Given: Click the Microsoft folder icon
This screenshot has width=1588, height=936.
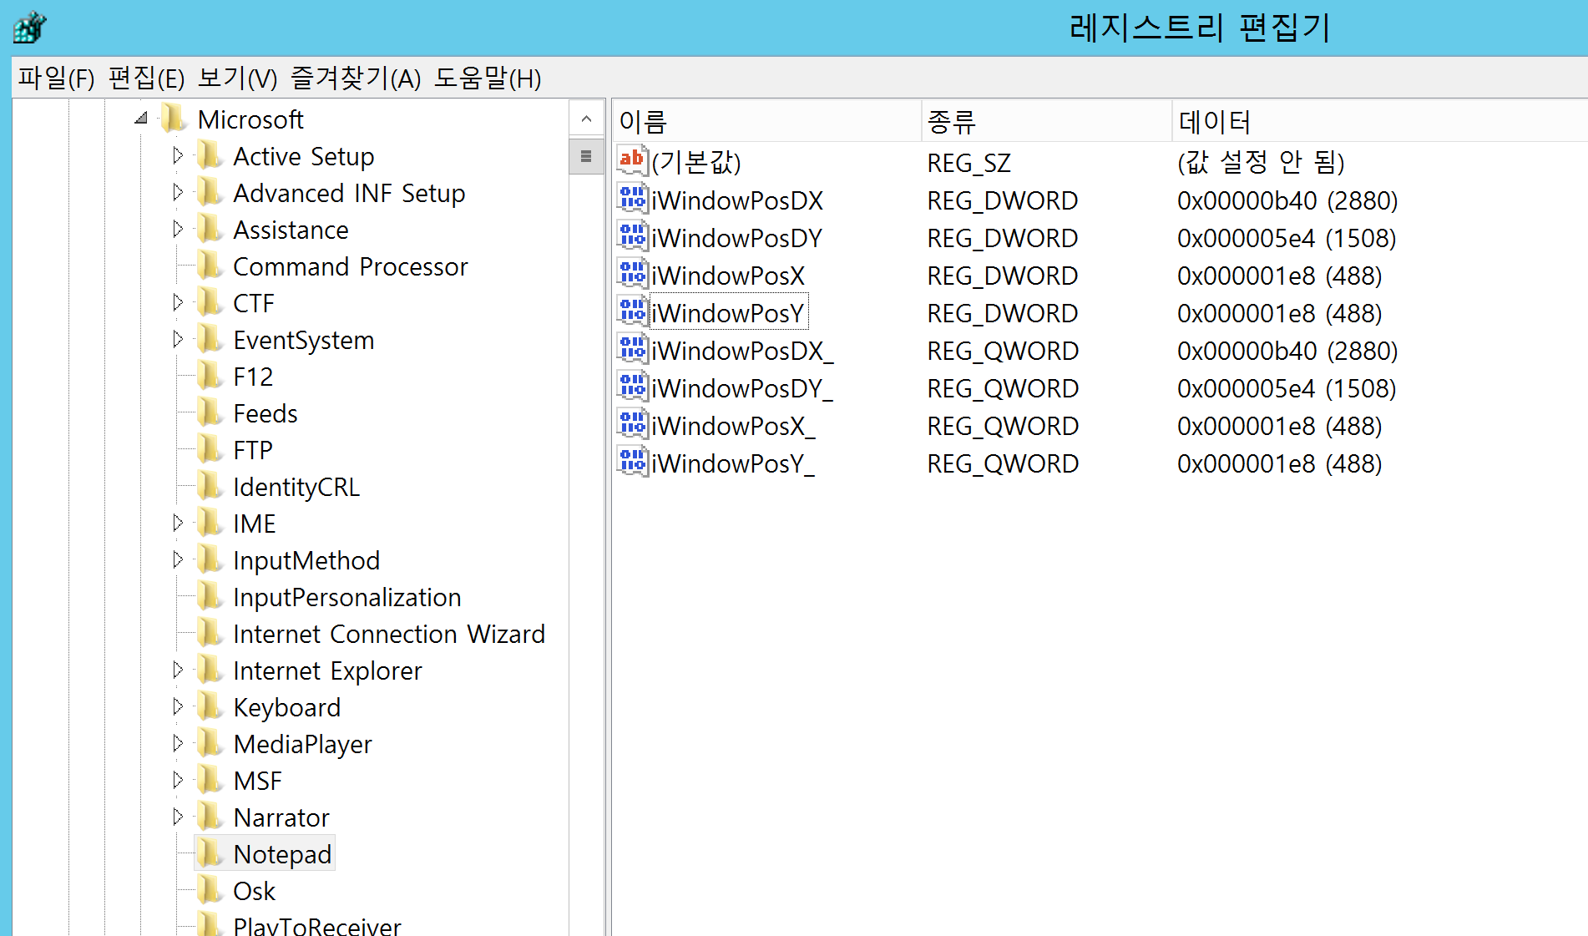Looking at the screenshot, I should point(173,119).
